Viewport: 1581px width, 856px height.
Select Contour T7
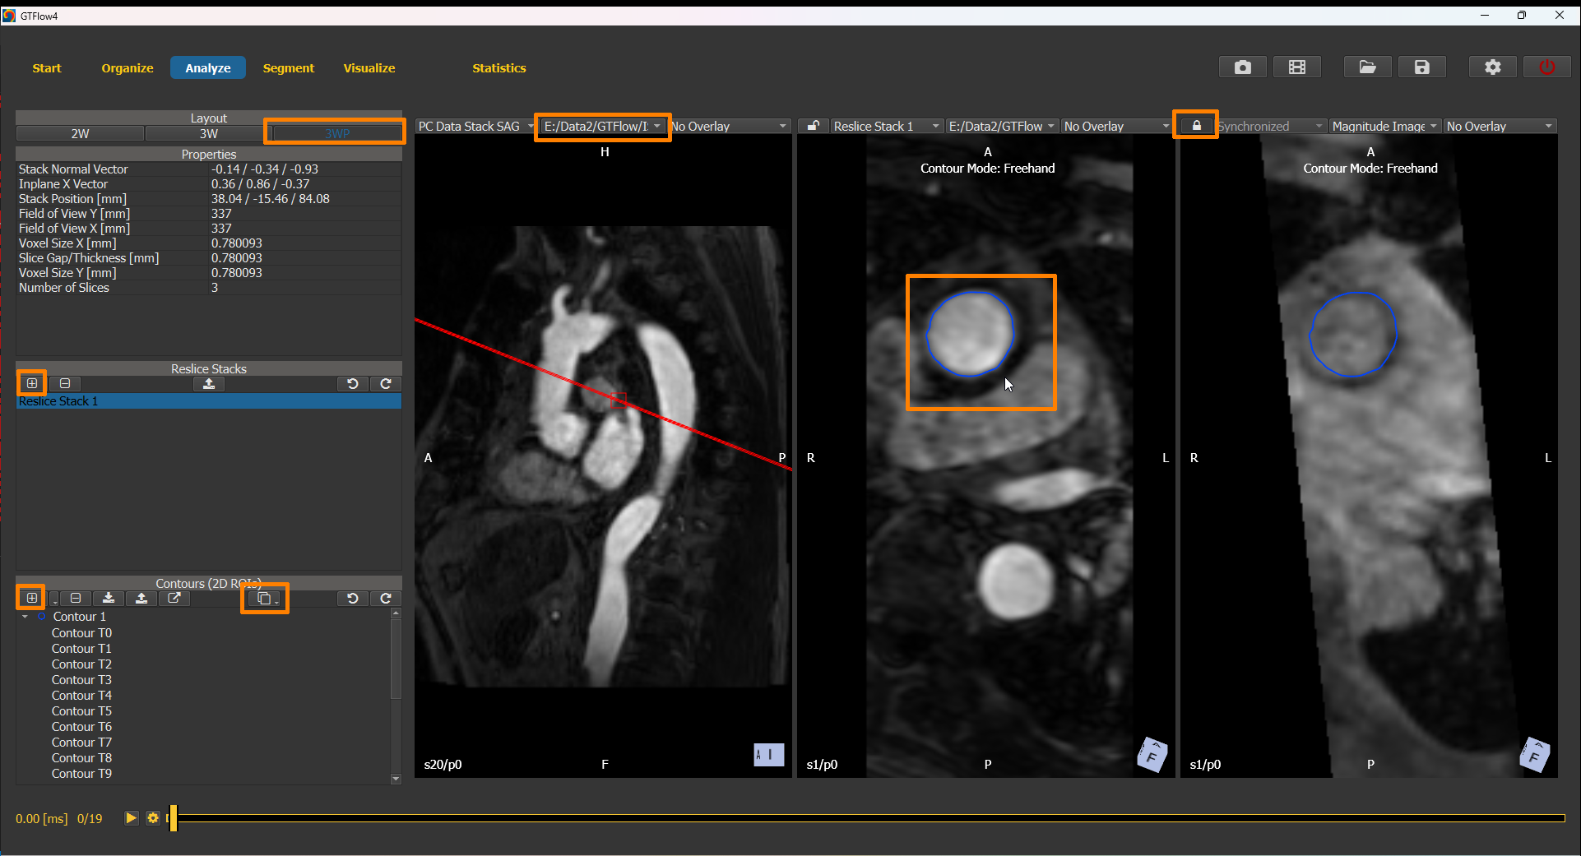point(81,743)
